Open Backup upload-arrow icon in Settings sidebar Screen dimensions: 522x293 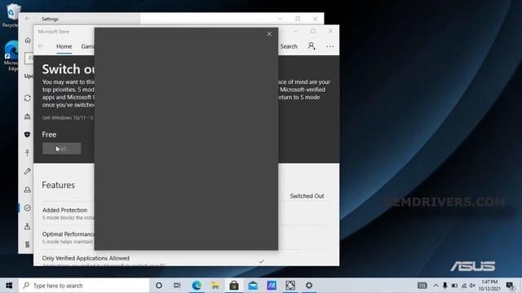click(x=27, y=153)
